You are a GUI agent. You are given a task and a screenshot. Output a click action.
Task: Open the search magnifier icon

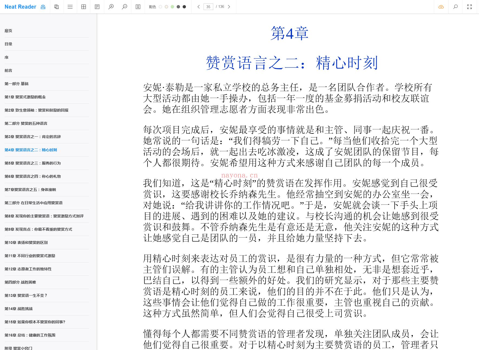pos(455,7)
